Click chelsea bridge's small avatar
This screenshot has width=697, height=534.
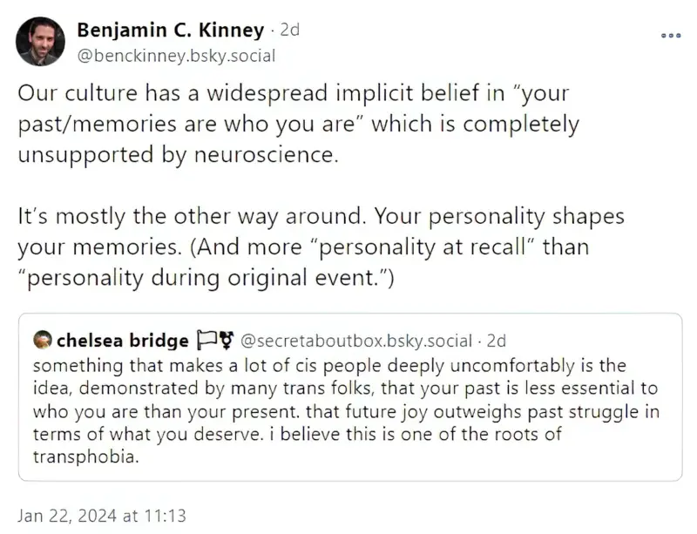pos(43,340)
